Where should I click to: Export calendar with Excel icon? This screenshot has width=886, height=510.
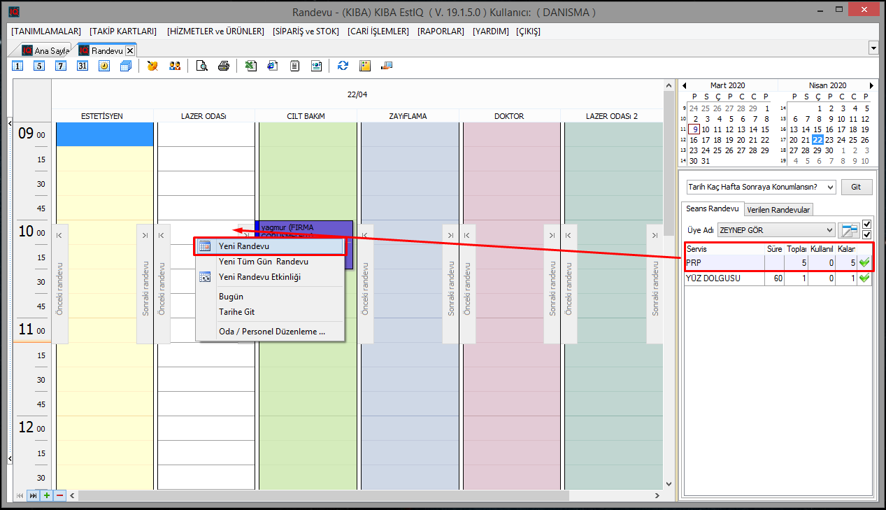tap(251, 66)
